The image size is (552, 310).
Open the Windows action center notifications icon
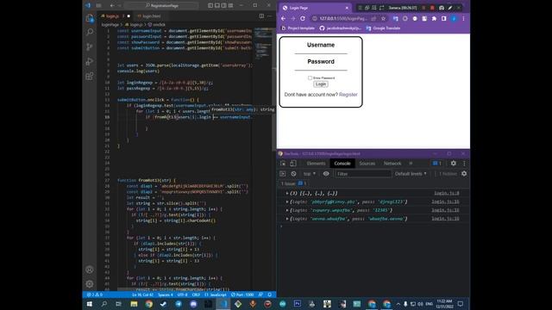coord(461,304)
